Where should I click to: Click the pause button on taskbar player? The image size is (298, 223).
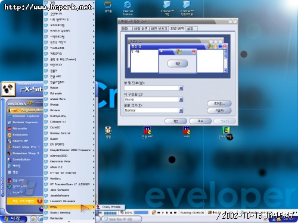tap(167, 213)
